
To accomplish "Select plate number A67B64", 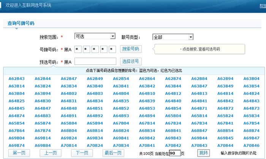I will pos(17,131).
